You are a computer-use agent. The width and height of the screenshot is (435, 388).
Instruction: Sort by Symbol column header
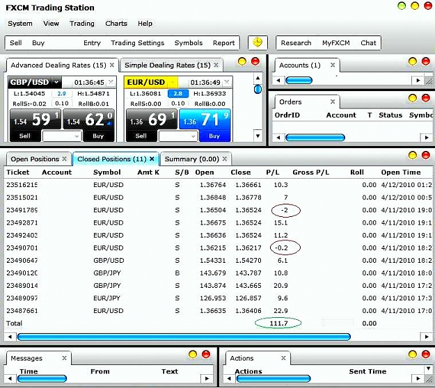click(x=106, y=172)
